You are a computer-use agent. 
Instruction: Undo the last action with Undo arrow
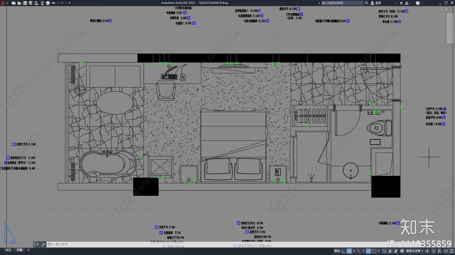click(x=53, y=3)
